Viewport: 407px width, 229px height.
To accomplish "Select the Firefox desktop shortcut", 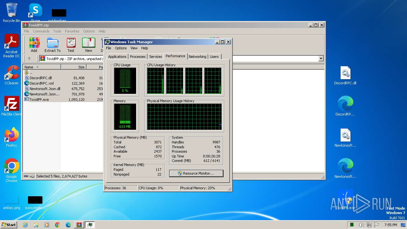I will [11, 137].
